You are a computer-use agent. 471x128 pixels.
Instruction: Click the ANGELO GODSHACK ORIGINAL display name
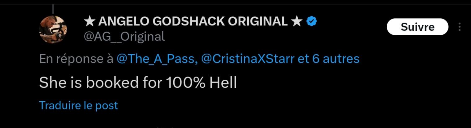click(x=193, y=21)
